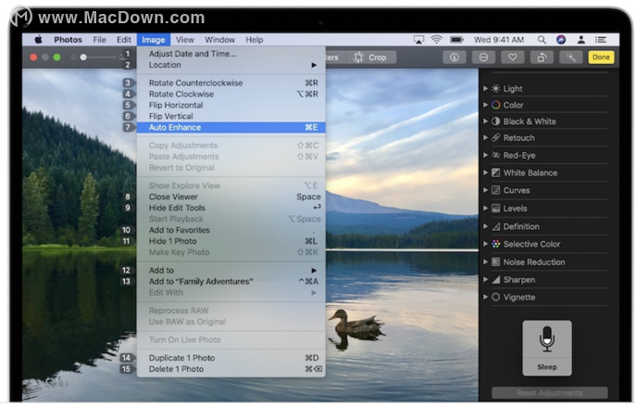The height and width of the screenshot is (407, 636).
Task: Select Flip Vertical menu item
Action: [x=231, y=116]
